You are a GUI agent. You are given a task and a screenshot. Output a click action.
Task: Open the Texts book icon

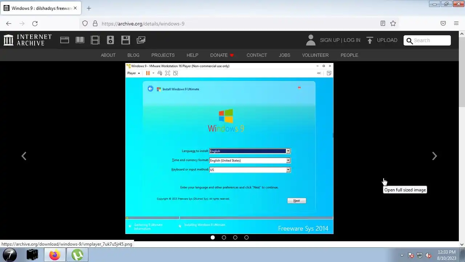[x=80, y=40]
